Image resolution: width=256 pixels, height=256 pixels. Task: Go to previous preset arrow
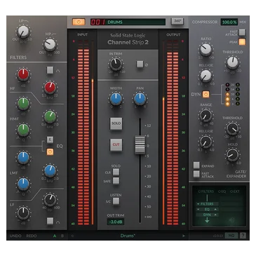[x=72, y=236]
